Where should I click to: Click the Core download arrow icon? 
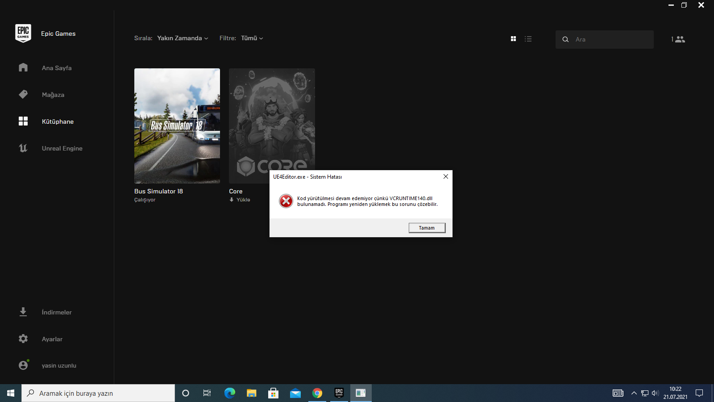coord(232,200)
